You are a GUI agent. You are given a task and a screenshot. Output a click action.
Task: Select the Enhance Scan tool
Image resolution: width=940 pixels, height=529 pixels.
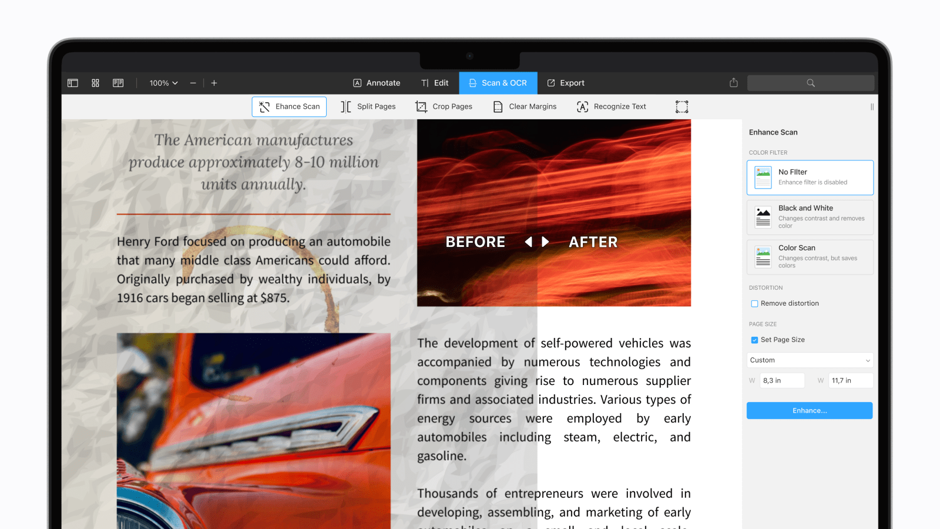pos(288,106)
